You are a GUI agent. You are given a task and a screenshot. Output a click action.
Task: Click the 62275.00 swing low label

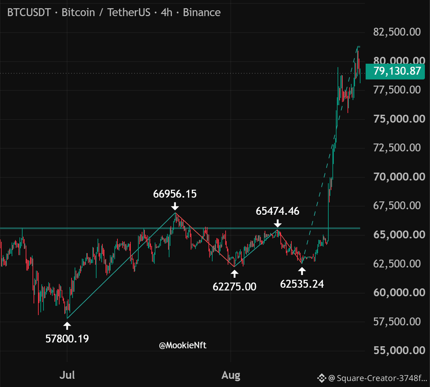tap(235, 287)
